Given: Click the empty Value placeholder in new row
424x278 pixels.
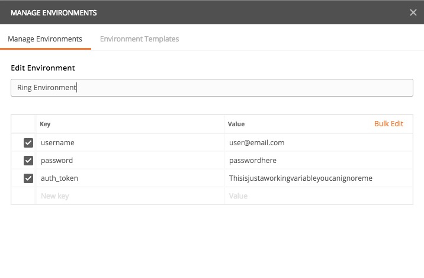Looking at the screenshot, I should click(x=238, y=196).
